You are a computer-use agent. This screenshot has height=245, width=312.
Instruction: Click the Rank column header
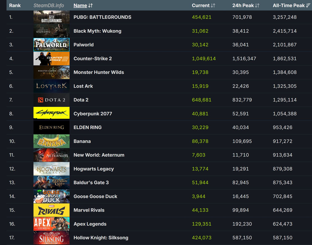[15, 6]
